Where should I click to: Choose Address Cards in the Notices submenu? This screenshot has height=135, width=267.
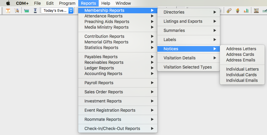pyautogui.click(x=240, y=54)
